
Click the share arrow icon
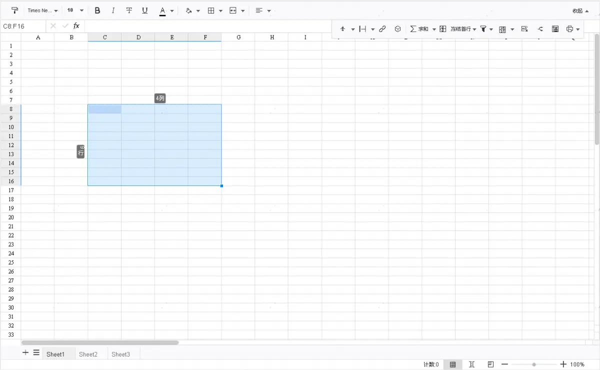point(540,29)
